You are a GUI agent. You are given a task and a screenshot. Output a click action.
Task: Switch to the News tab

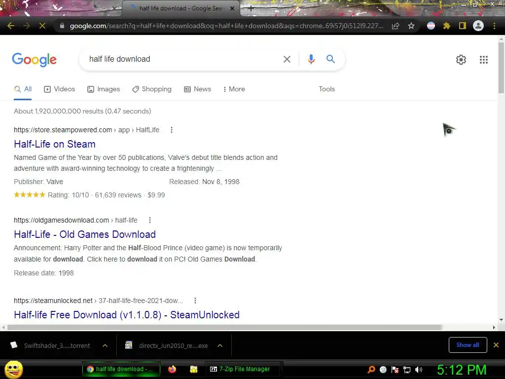197,89
